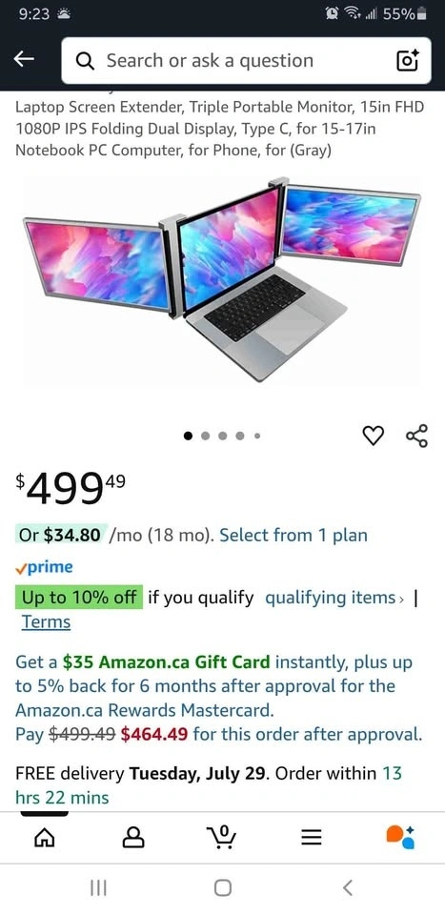Select the second image carousel dot
Screen dimensions: 445x915
(205, 436)
